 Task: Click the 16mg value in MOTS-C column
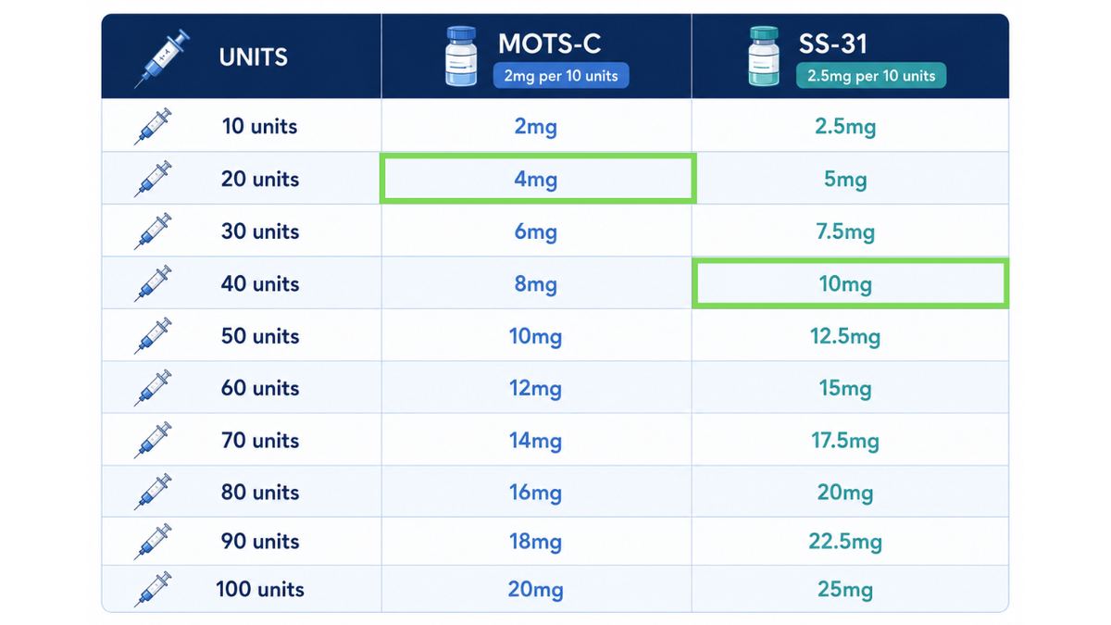click(535, 493)
